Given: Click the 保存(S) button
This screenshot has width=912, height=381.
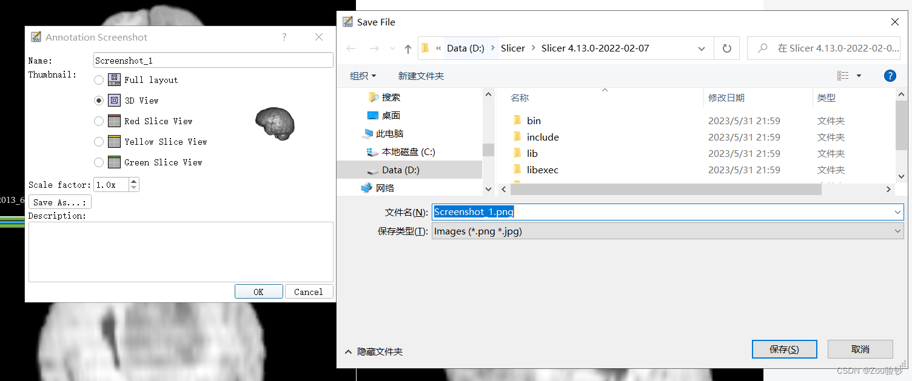Looking at the screenshot, I should pos(784,349).
